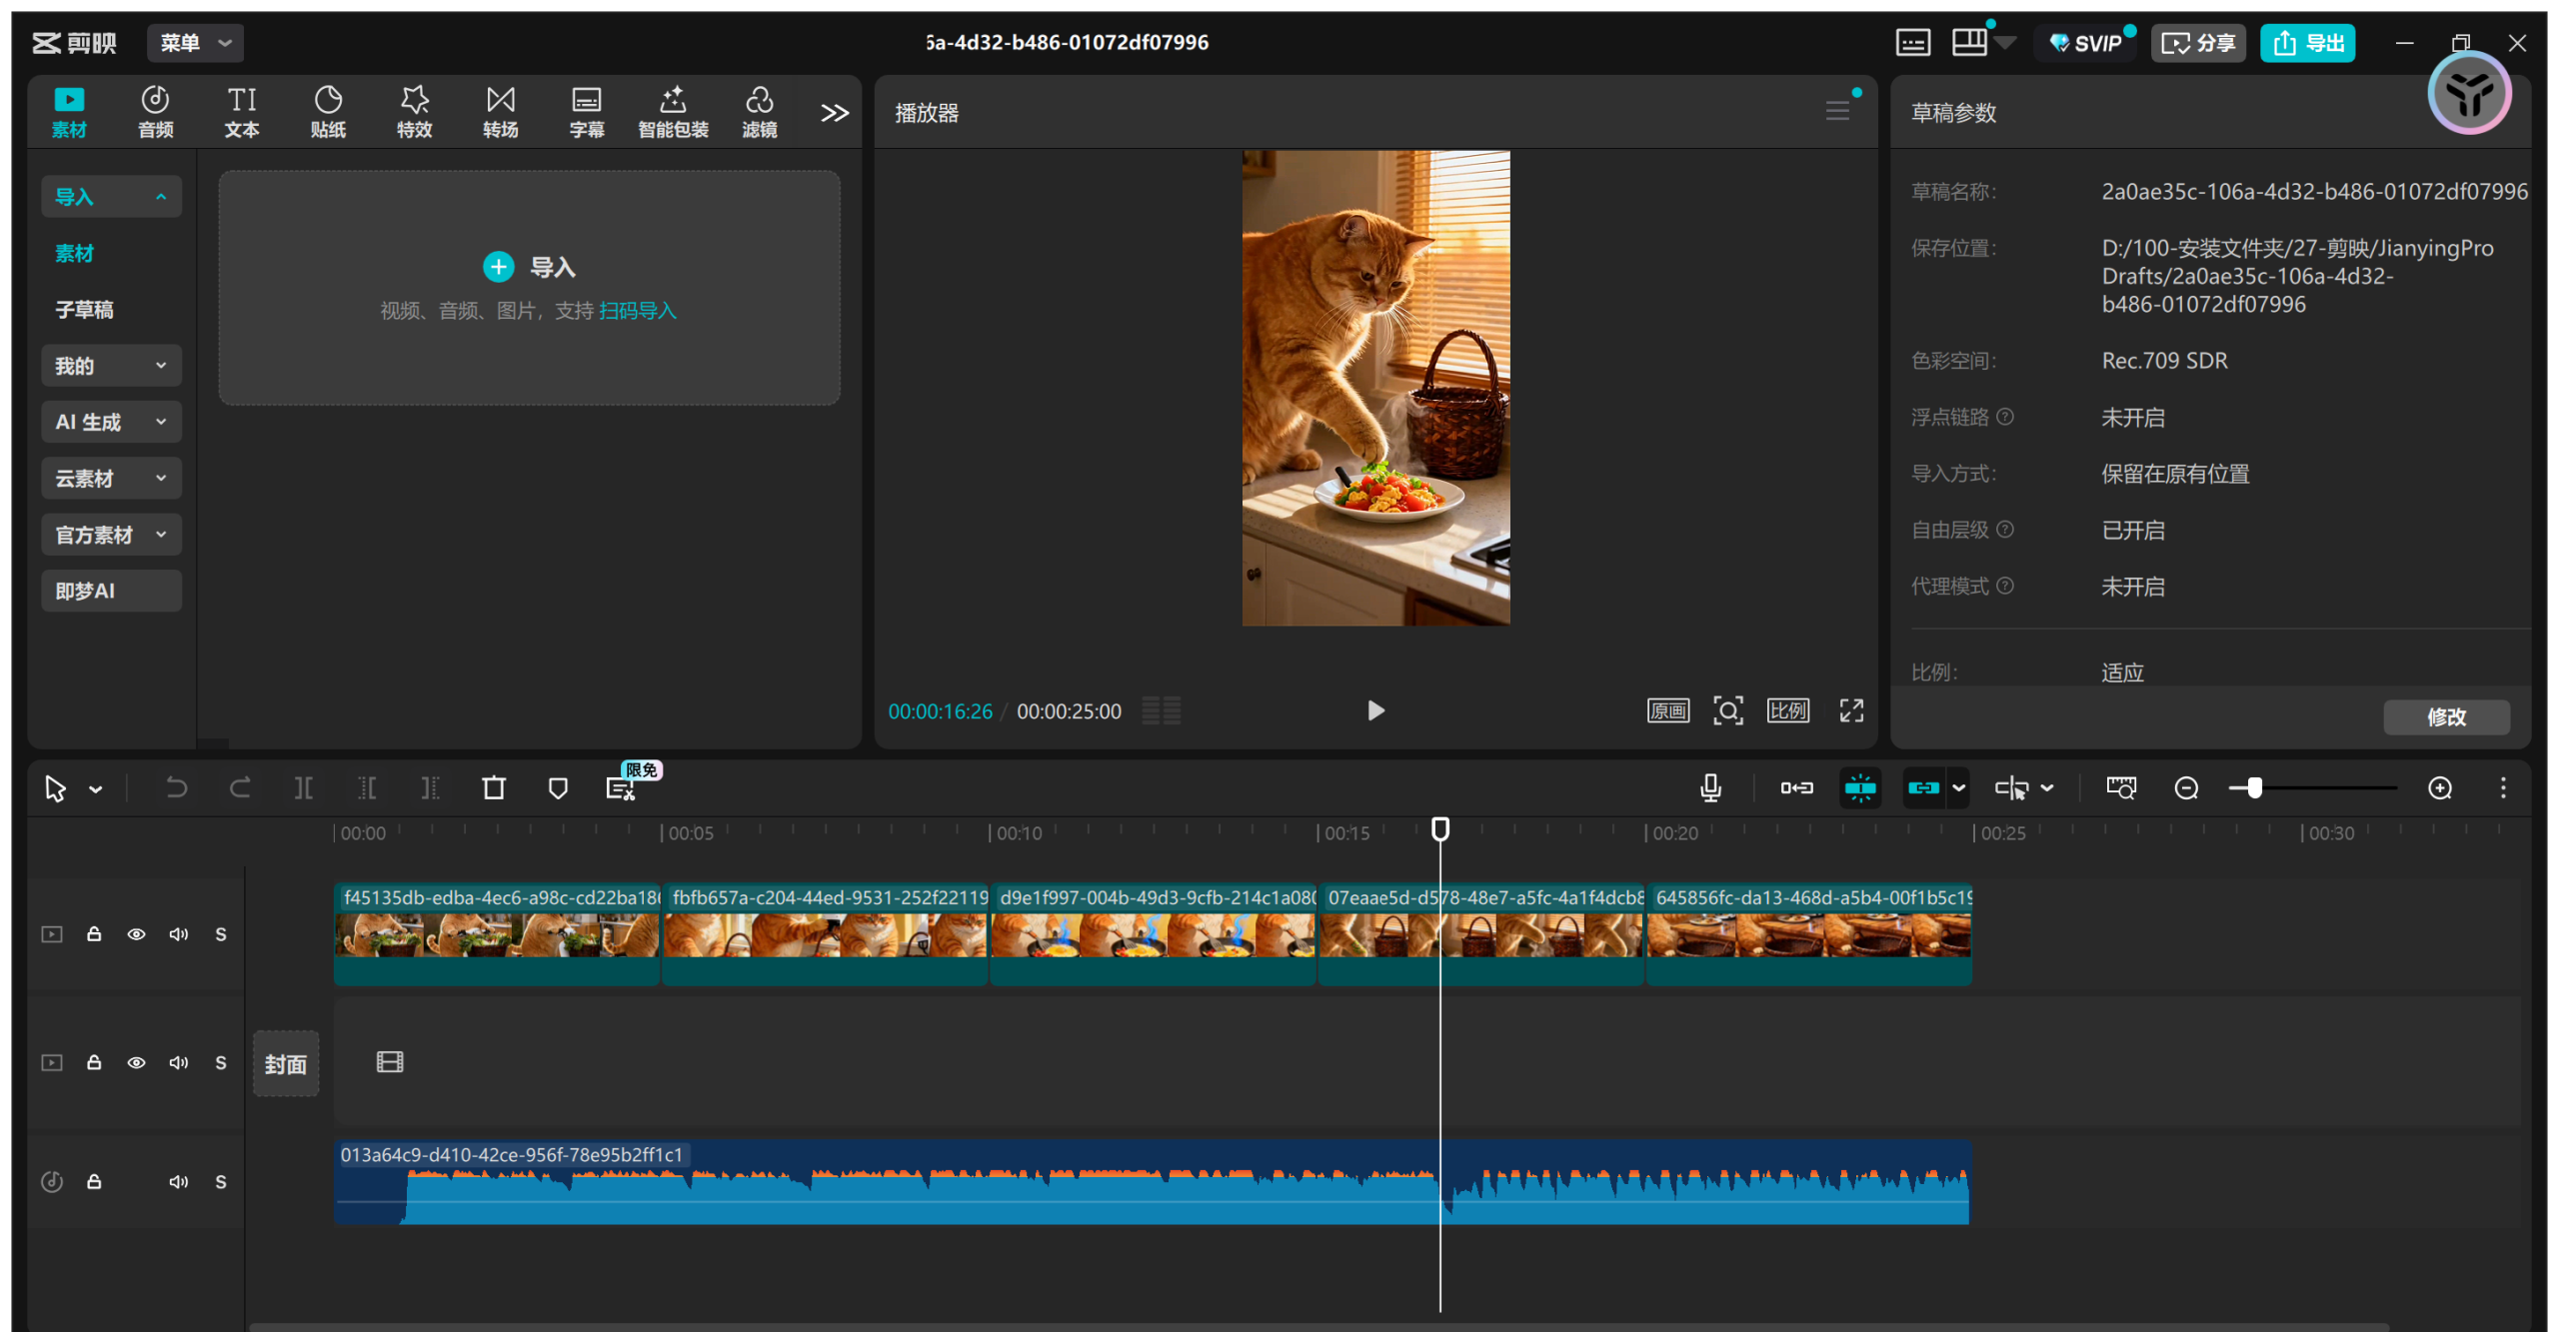Click the microphone record voiceover icon
2559x1332 pixels.
click(1710, 788)
